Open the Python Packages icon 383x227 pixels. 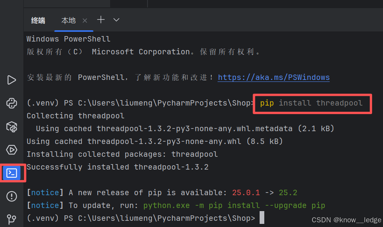click(11, 126)
